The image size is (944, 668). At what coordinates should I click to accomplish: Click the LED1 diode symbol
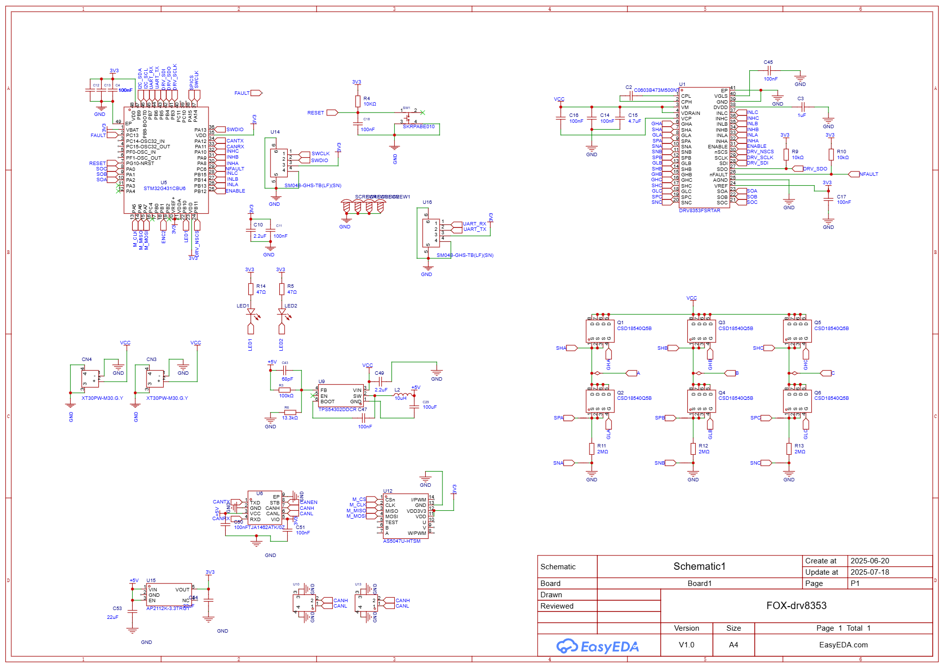[251, 312]
